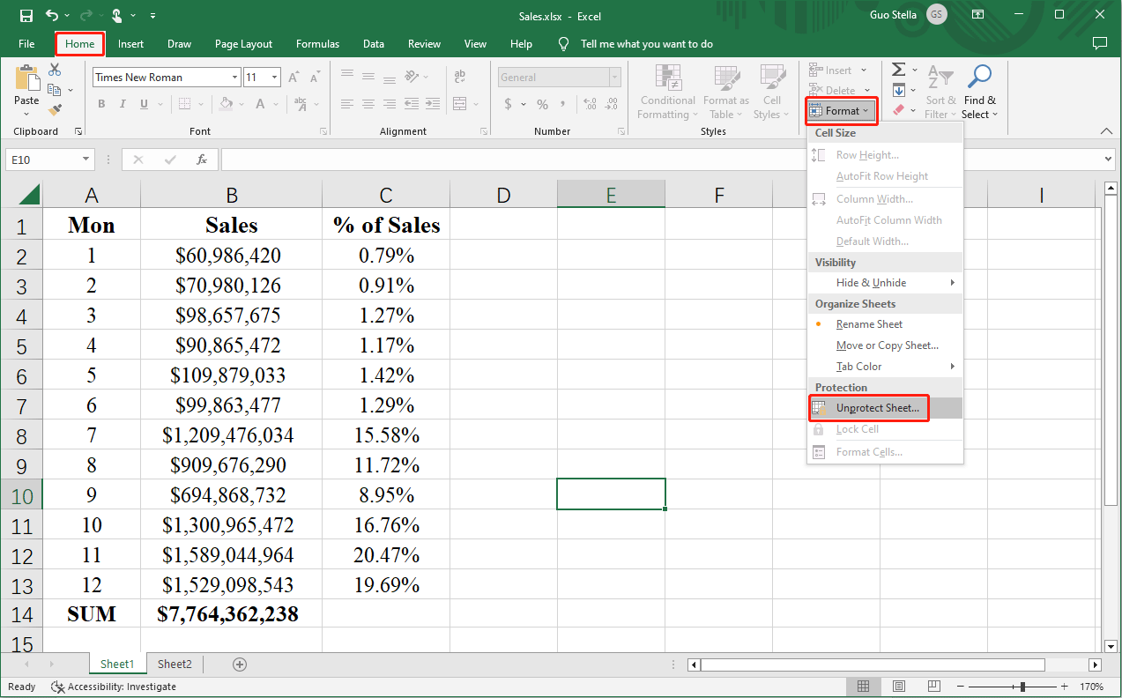Image resolution: width=1122 pixels, height=698 pixels.
Task: Click the zoom in plus button
Action: pos(1066,687)
